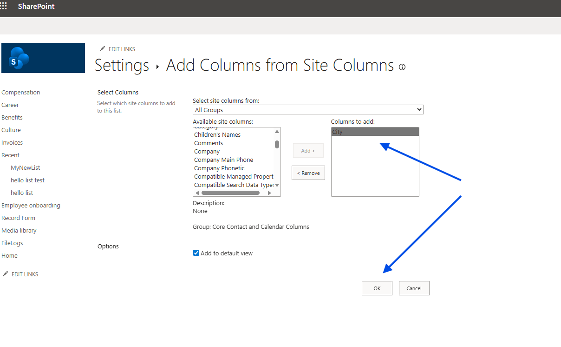The width and height of the screenshot is (561, 347).
Task: Click the Remove button
Action: pyautogui.click(x=308, y=173)
